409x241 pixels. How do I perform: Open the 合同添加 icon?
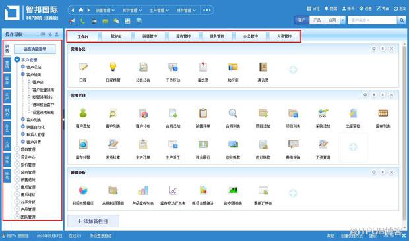pyautogui.click(x=173, y=113)
